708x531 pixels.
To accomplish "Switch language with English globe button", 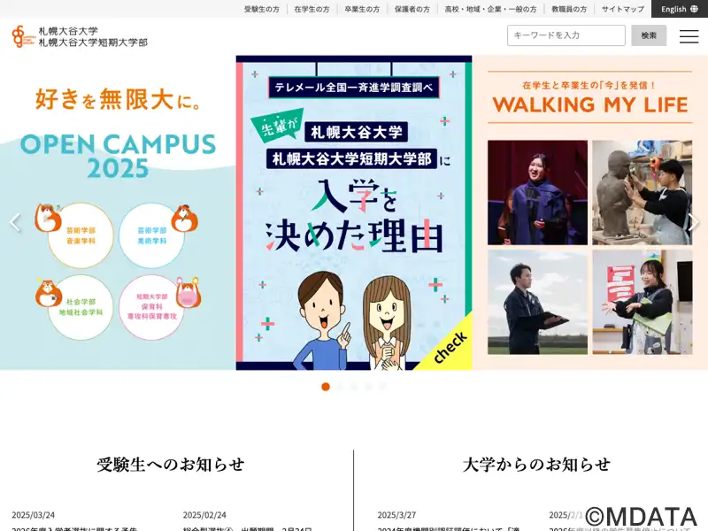I will [679, 9].
